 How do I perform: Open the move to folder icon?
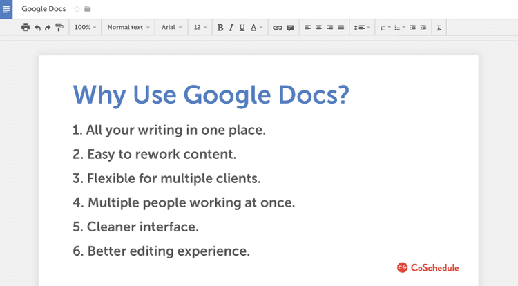pyautogui.click(x=87, y=9)
